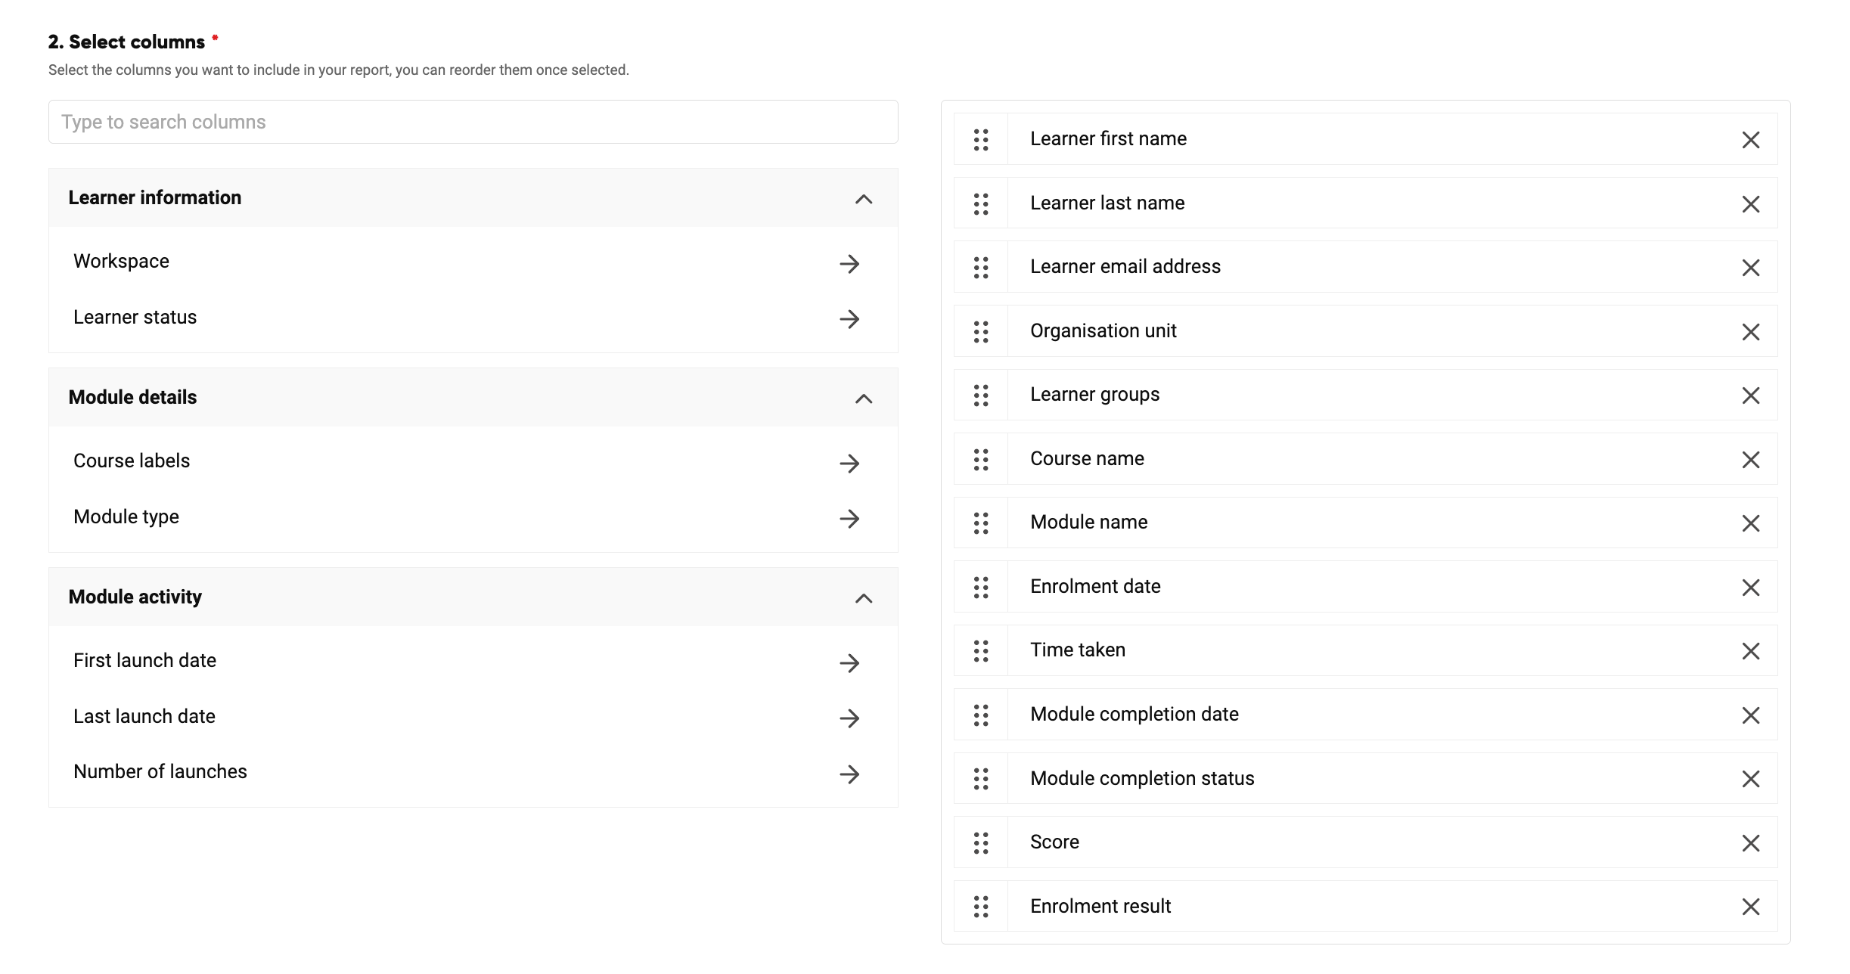Click drag handle for Course name
This screenshot has width=1850, height=974.
coord(981,459)
